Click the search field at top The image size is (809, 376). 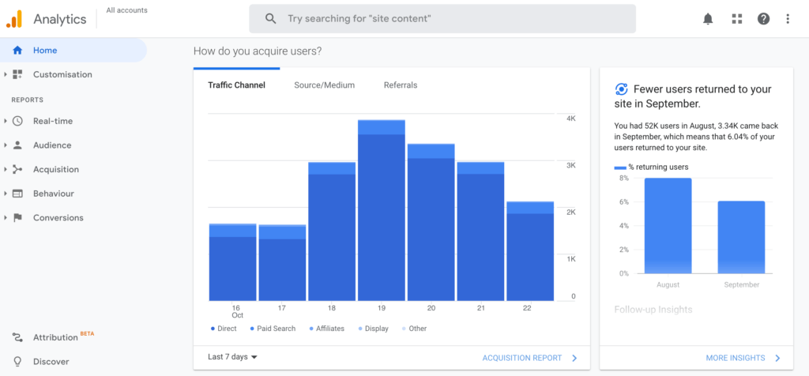[x=442, y=18]
